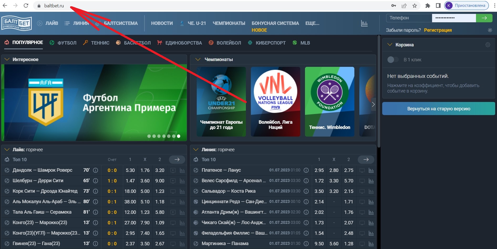Select the MLB tab
The height and width of the screenshot is (249, 497).
click(x=301, y=43)
